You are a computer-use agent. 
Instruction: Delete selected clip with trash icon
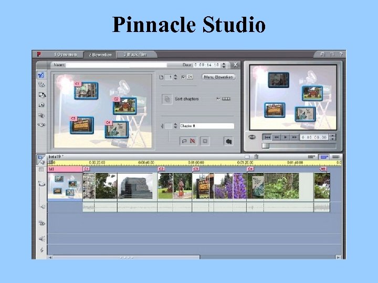[256, 157]
